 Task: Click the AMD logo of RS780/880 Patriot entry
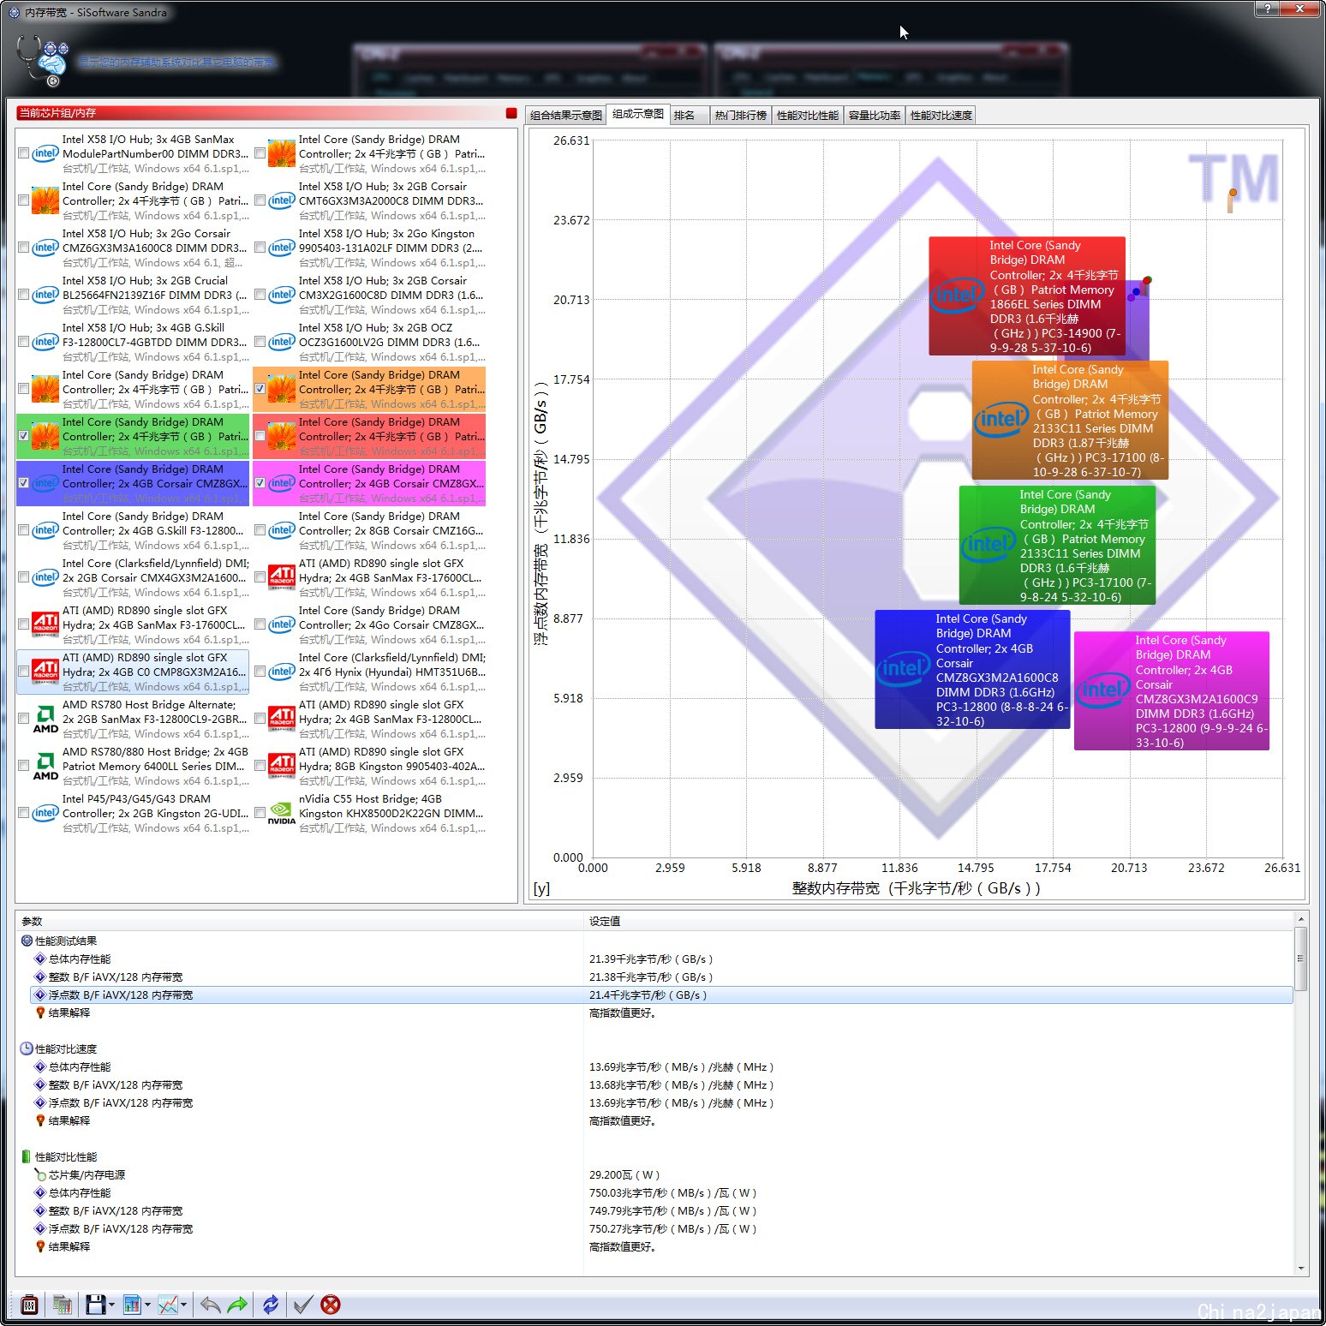[45, 767]
